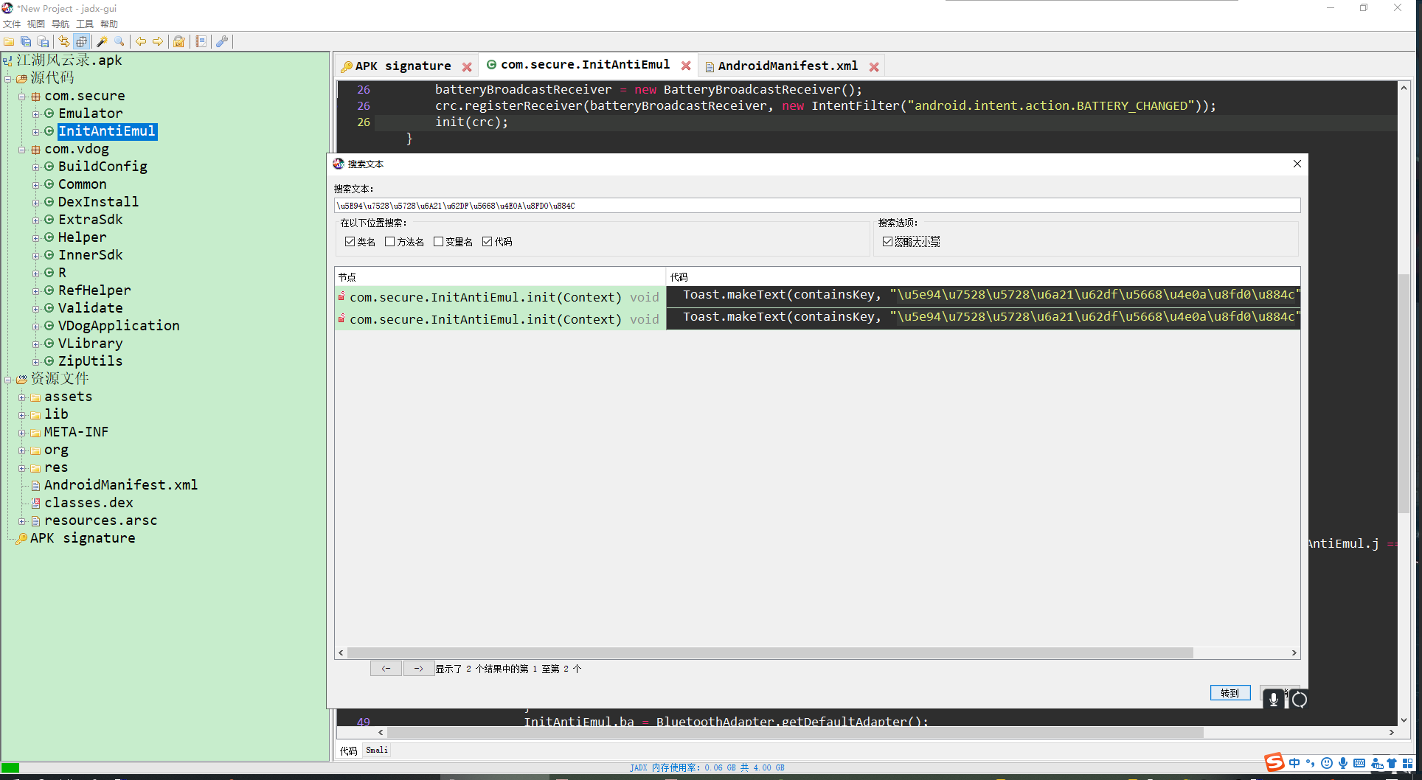1422x780 pixels.
Task: Click the IME emoji smiley icon
Action: (1327, 763)
